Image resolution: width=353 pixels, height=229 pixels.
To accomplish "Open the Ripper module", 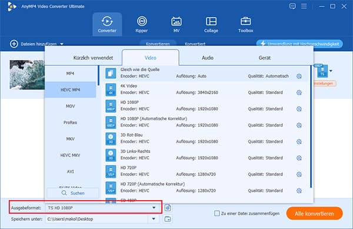I will (142, 24).
